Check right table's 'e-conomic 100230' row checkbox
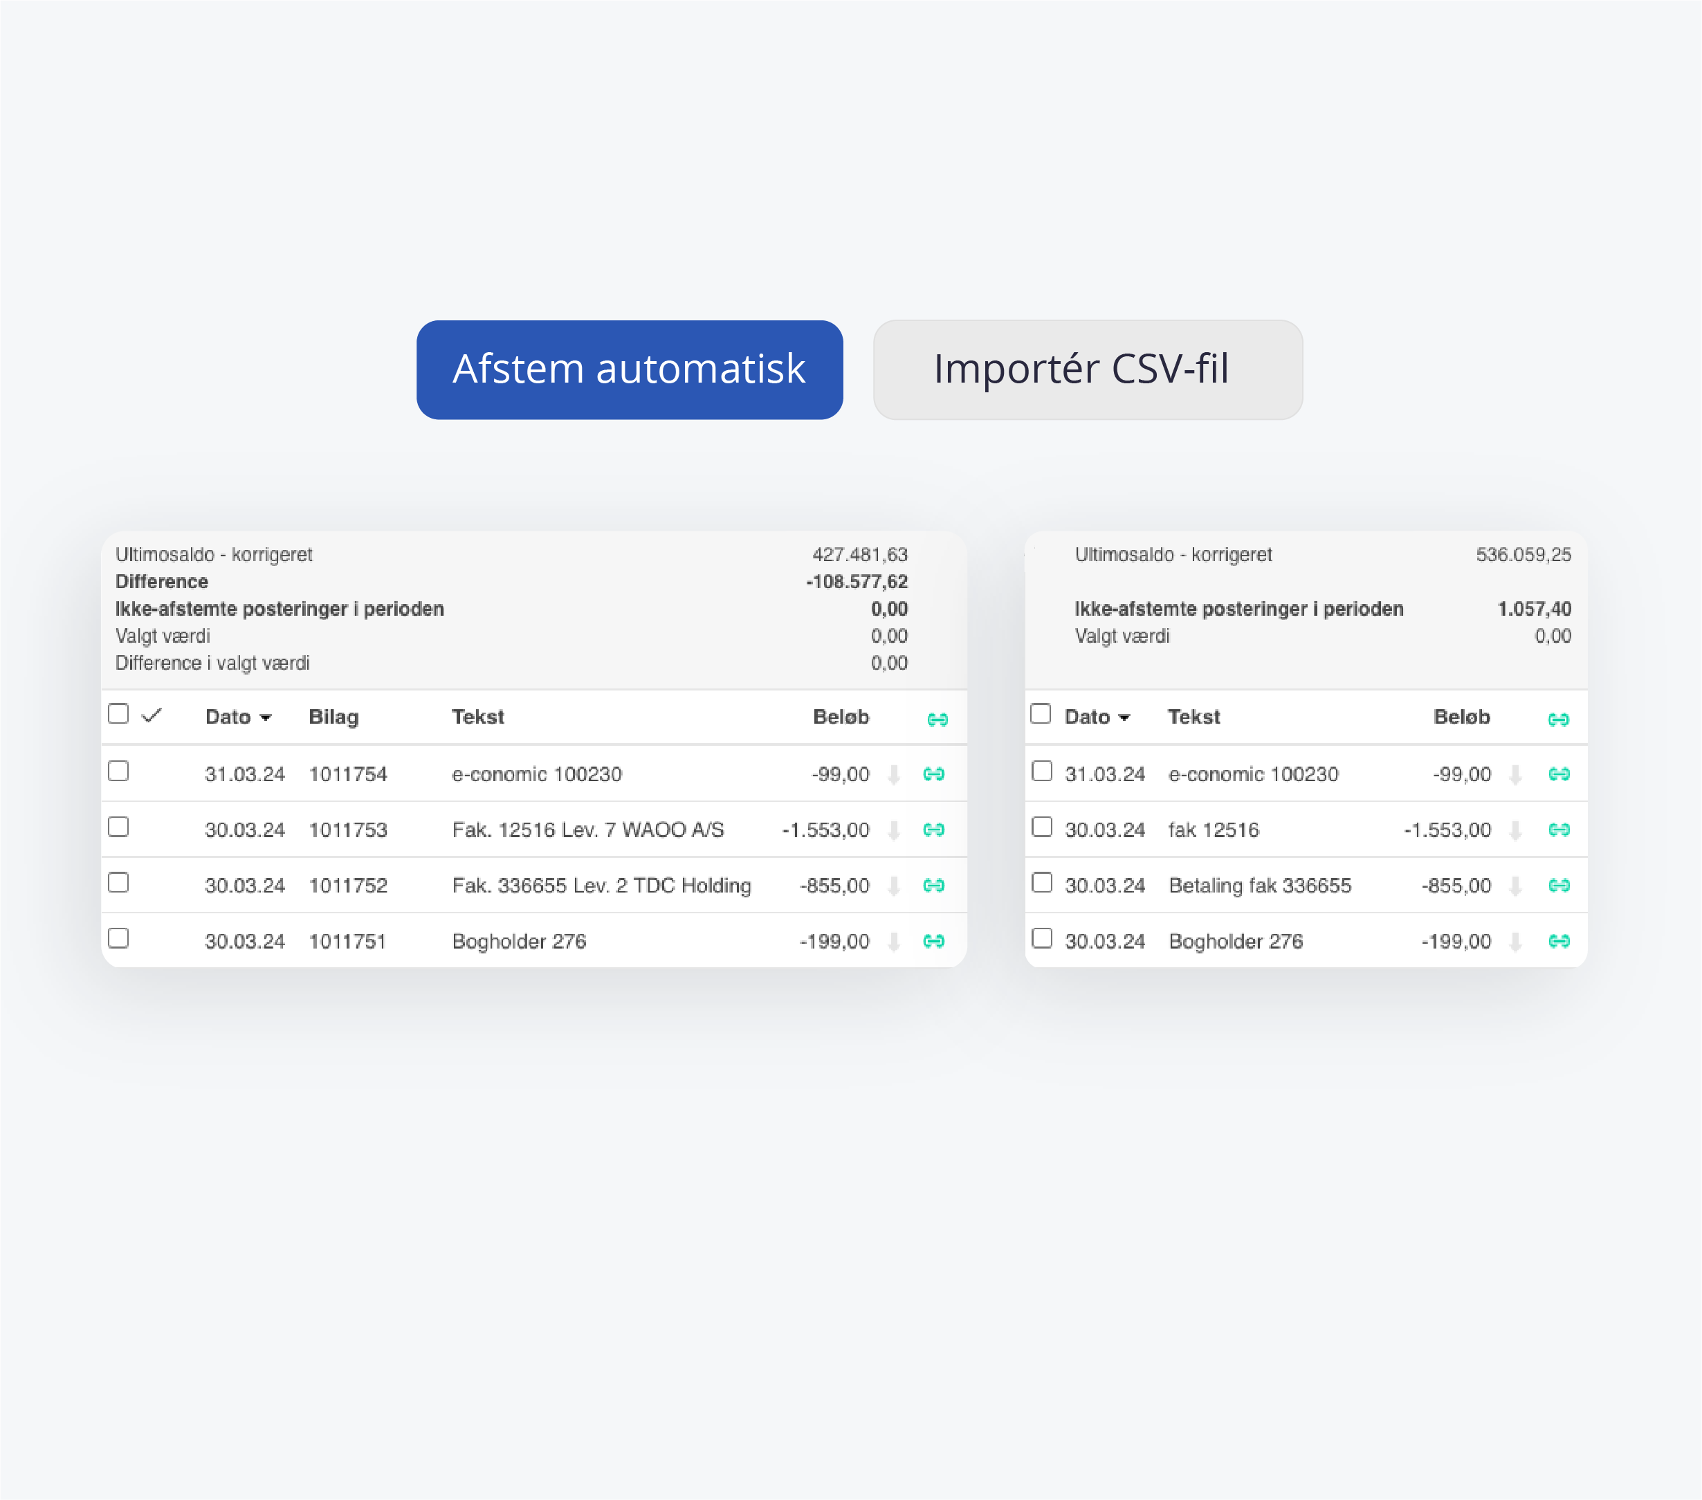Image resolution: width=1702 pixels, height=1500 pixels. click(x=1042, y=771)
